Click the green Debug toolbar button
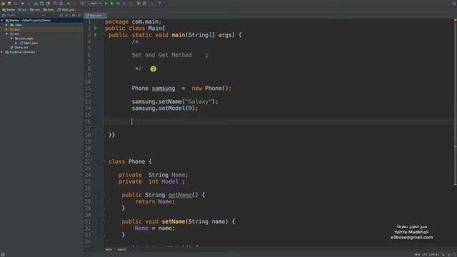The image size is (457, 257). coord(112,3)
